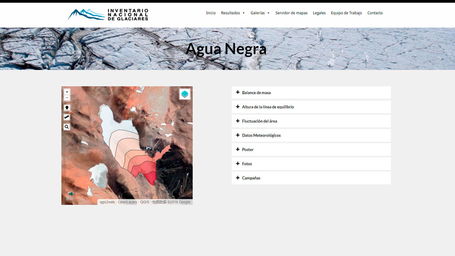This screenshot has width=455, height=256.
Task: Open the Equipo de Trabajo page
Action: point(347,13)
